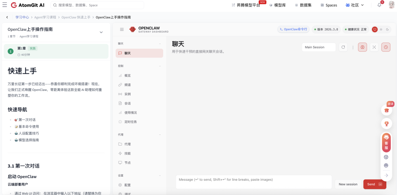Click the OpenClaw命令行 button
The width and height of the screenshot is (397, 195).
coord(293,29)
